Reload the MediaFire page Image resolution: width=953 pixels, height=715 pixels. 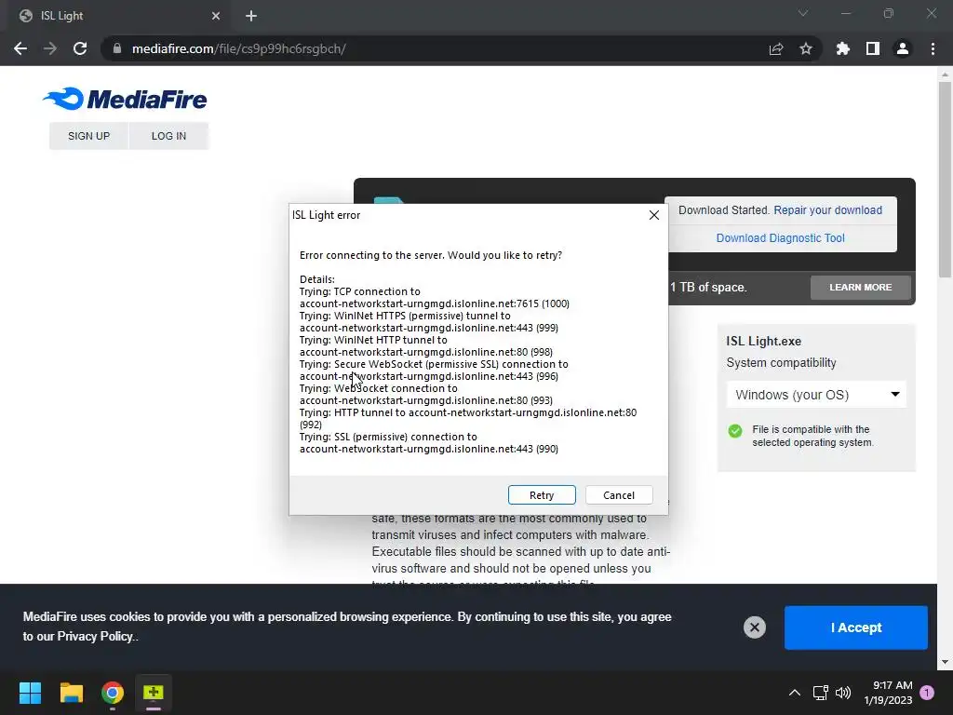(80, 48)
